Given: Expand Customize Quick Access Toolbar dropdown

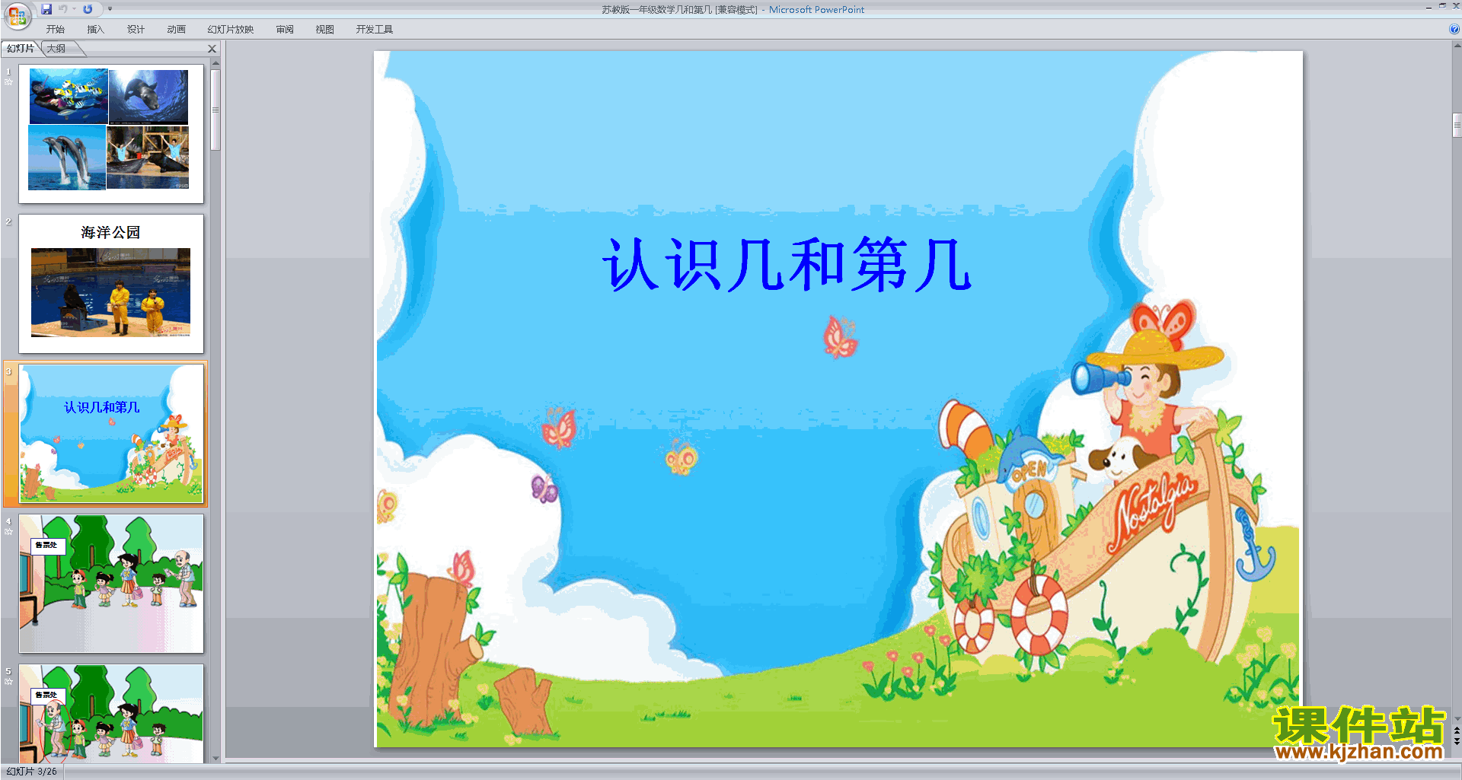Looking at the screenshot, I should (x=110, y=9).
